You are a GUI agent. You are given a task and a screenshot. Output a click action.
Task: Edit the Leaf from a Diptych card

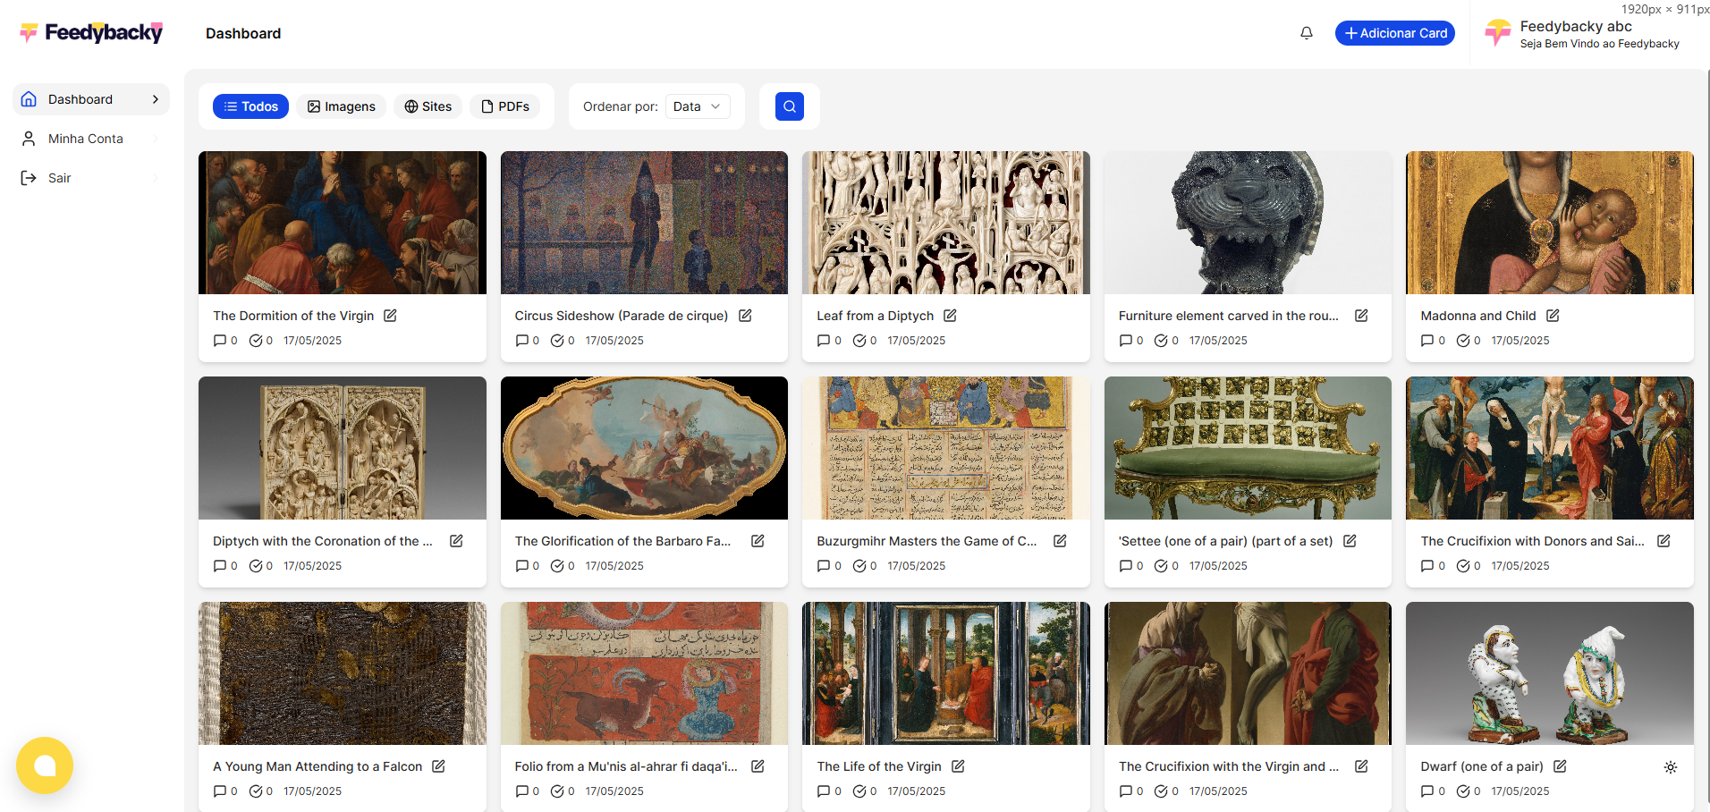coord(950,316)
